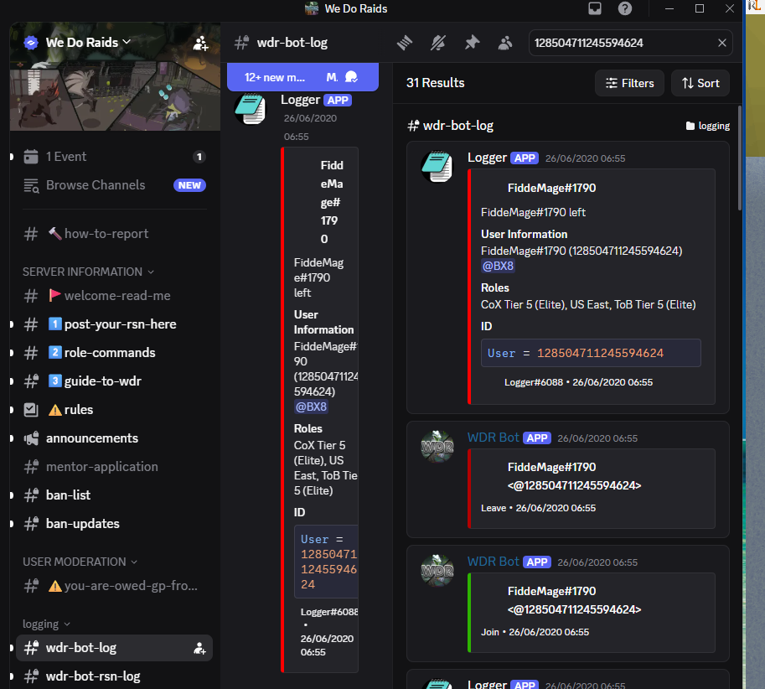Viewport: 765px width, 689px height.
Task: Clear the search query with the X
Action: click(x=722, y=43)
